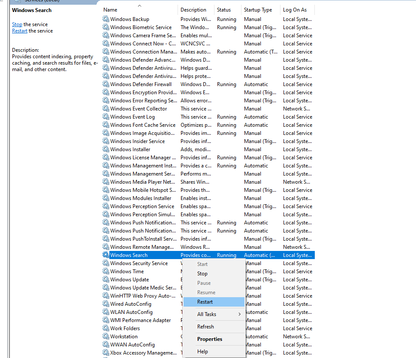Click the gear icon beside Windows Event Log
This screenshot has height=358, width=416.
pos(106,116)
